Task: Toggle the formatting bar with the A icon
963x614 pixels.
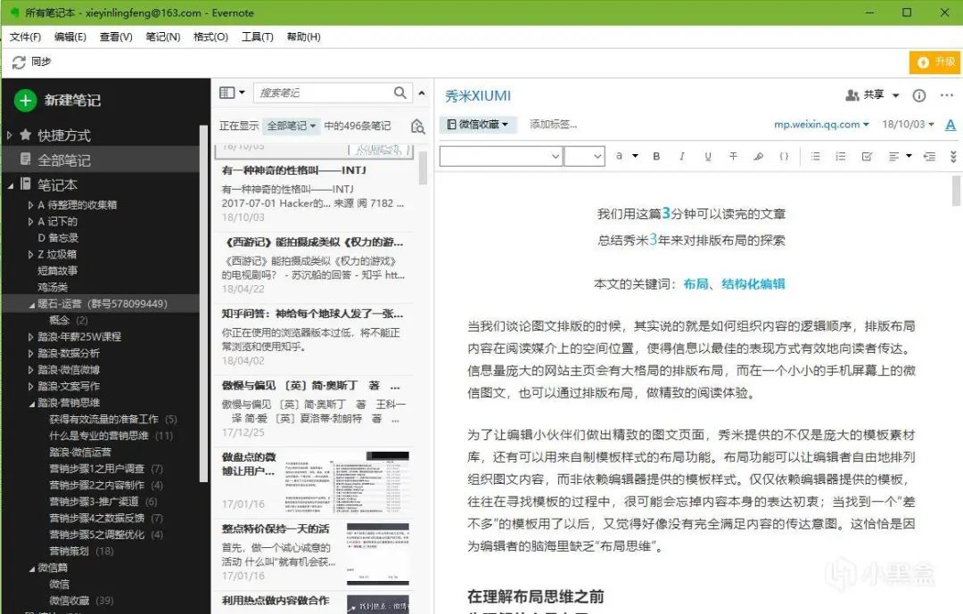Action: click(x=951, y=126)
